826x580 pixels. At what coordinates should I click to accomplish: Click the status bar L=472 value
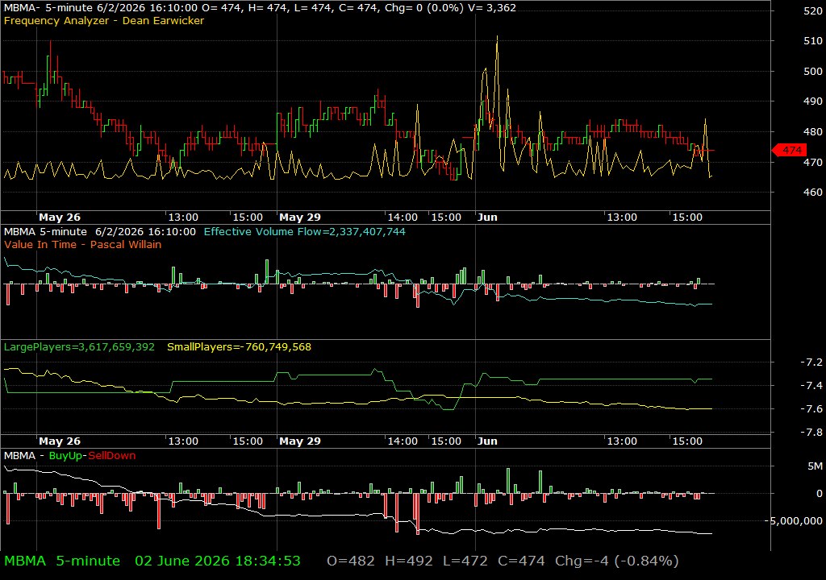[465, 561]
